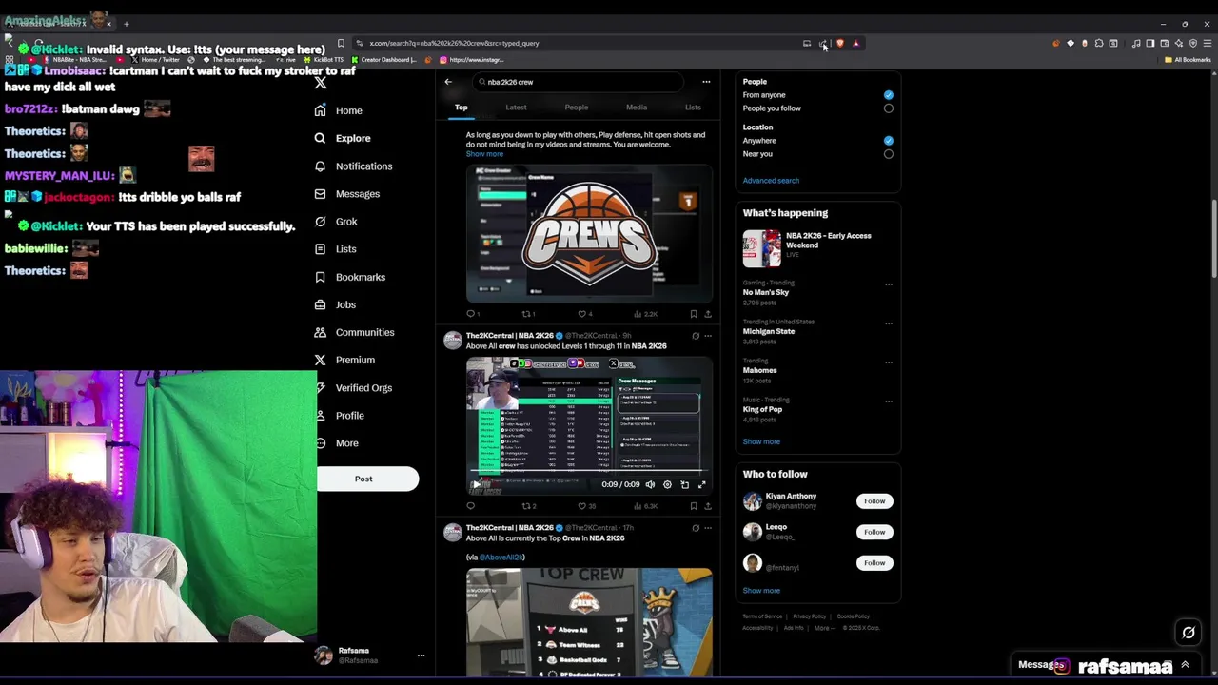Reply to the 'Levels 1 through 11' post

470,506
